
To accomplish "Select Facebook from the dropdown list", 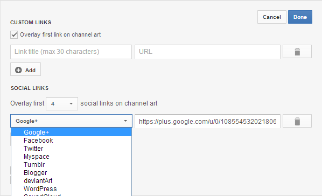I will click(71, 141).
